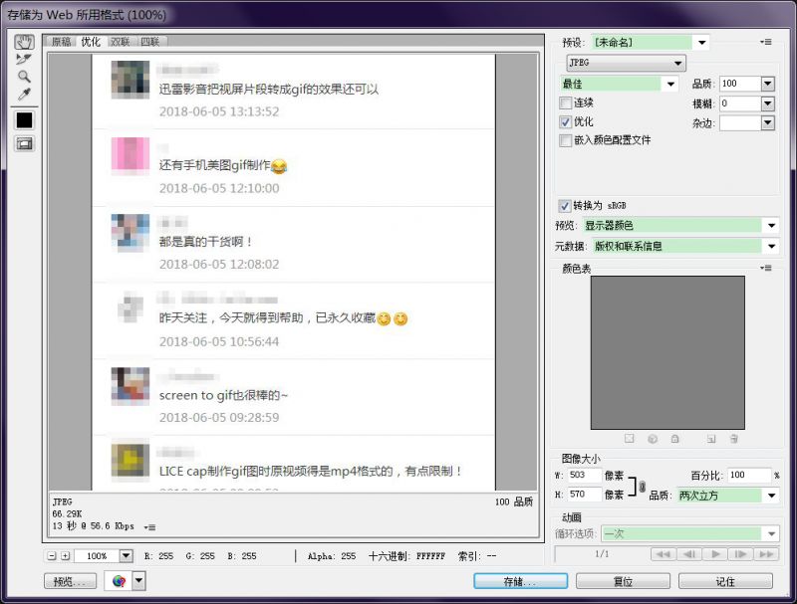
Task: Toggle the 转换为 sRGB checkbox
Action: point(566,205)
